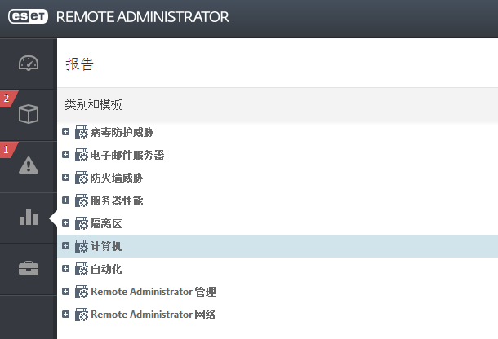Expand the 病毒防护威胁 category
The image size is (498, 339).
click(x=66, y=131)
